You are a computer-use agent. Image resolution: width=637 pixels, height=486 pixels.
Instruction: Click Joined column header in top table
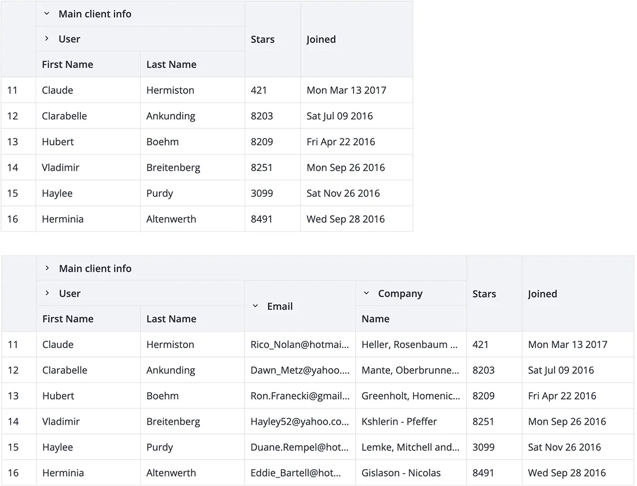(x=321, y=39)
